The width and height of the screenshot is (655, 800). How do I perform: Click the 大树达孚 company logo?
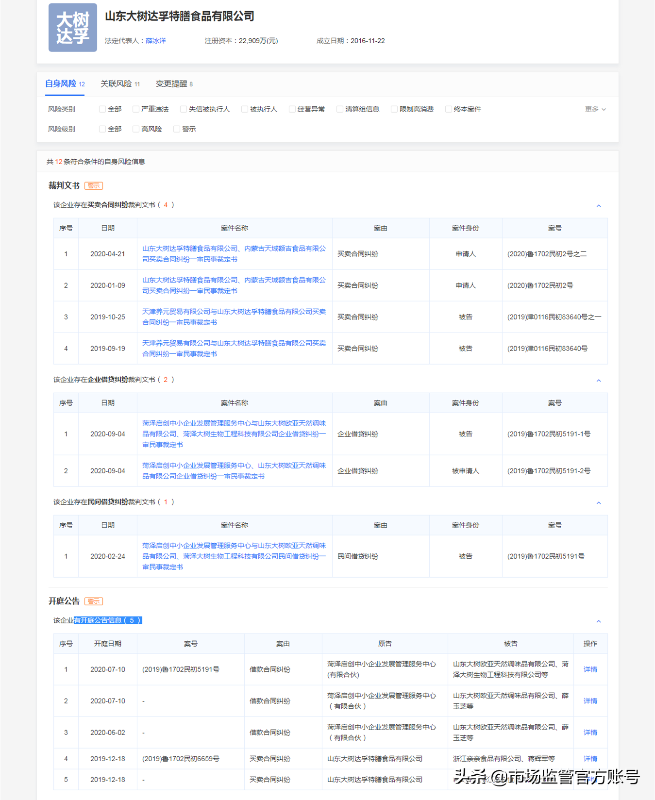coord(73,28)
